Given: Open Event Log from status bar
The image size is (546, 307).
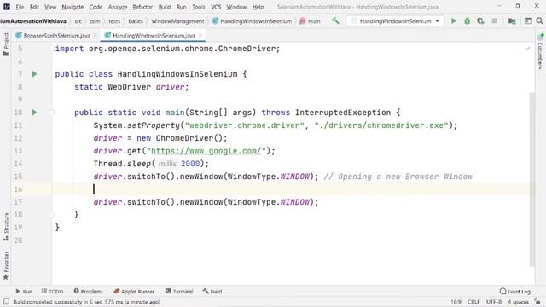Looking at the screenshot, I should coord(515,292).
